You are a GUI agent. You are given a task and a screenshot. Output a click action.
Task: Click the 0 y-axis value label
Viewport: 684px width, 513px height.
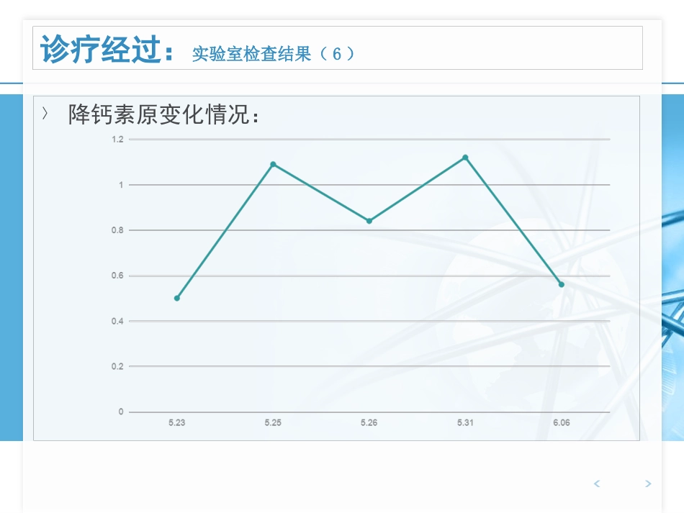tap(121, 412)
